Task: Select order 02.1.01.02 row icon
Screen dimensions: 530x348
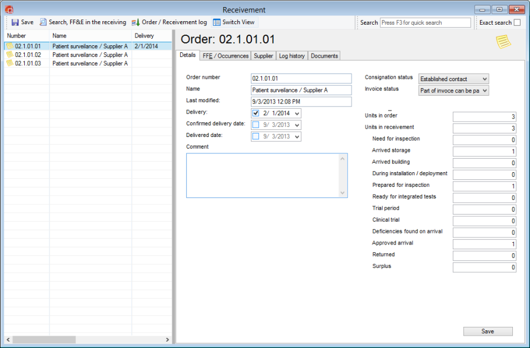Action: (x=10, y=55)
